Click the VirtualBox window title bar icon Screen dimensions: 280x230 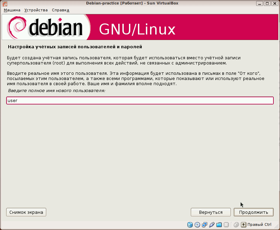(5, 3)
